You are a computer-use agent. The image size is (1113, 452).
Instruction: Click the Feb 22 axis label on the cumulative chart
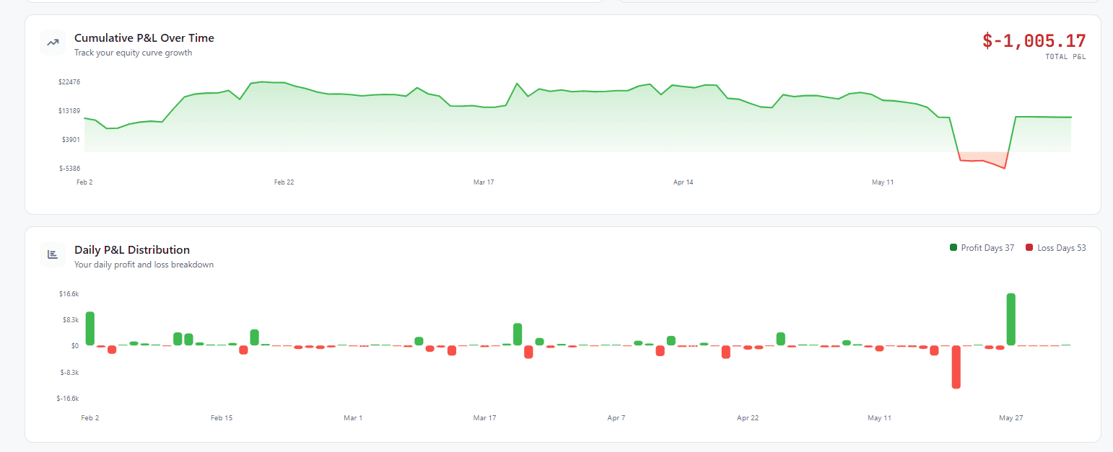[284, 182]
